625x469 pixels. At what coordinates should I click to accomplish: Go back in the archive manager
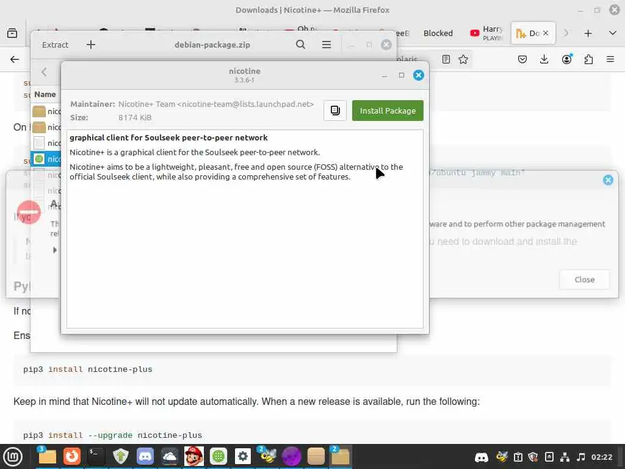click(x=44, y=72)
